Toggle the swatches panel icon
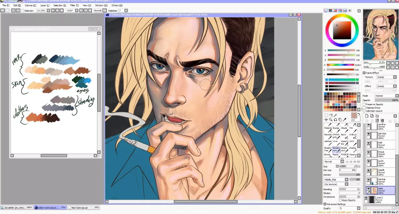 click(x=345, y=11)
